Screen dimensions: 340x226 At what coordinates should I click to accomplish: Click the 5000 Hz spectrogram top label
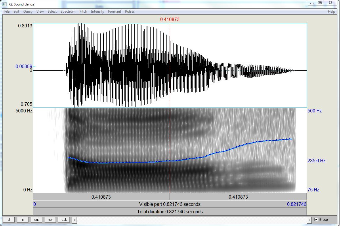click(x=24, y=111)
